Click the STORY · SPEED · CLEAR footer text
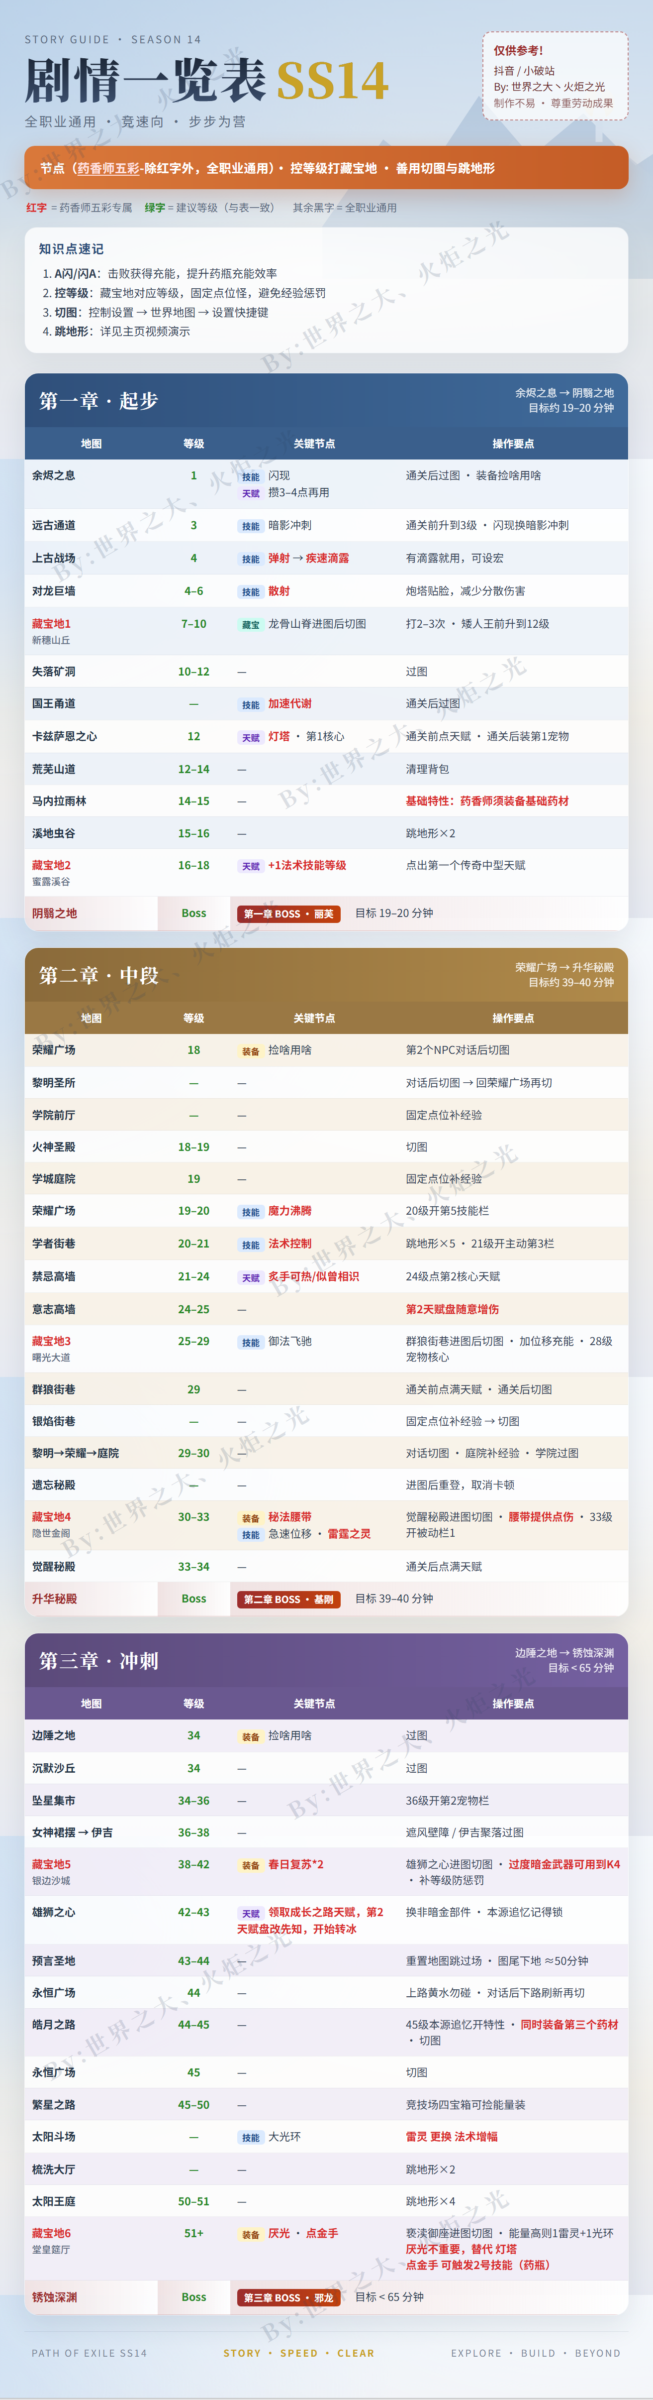This screenshot has height=2400, width=653. 298,2353
